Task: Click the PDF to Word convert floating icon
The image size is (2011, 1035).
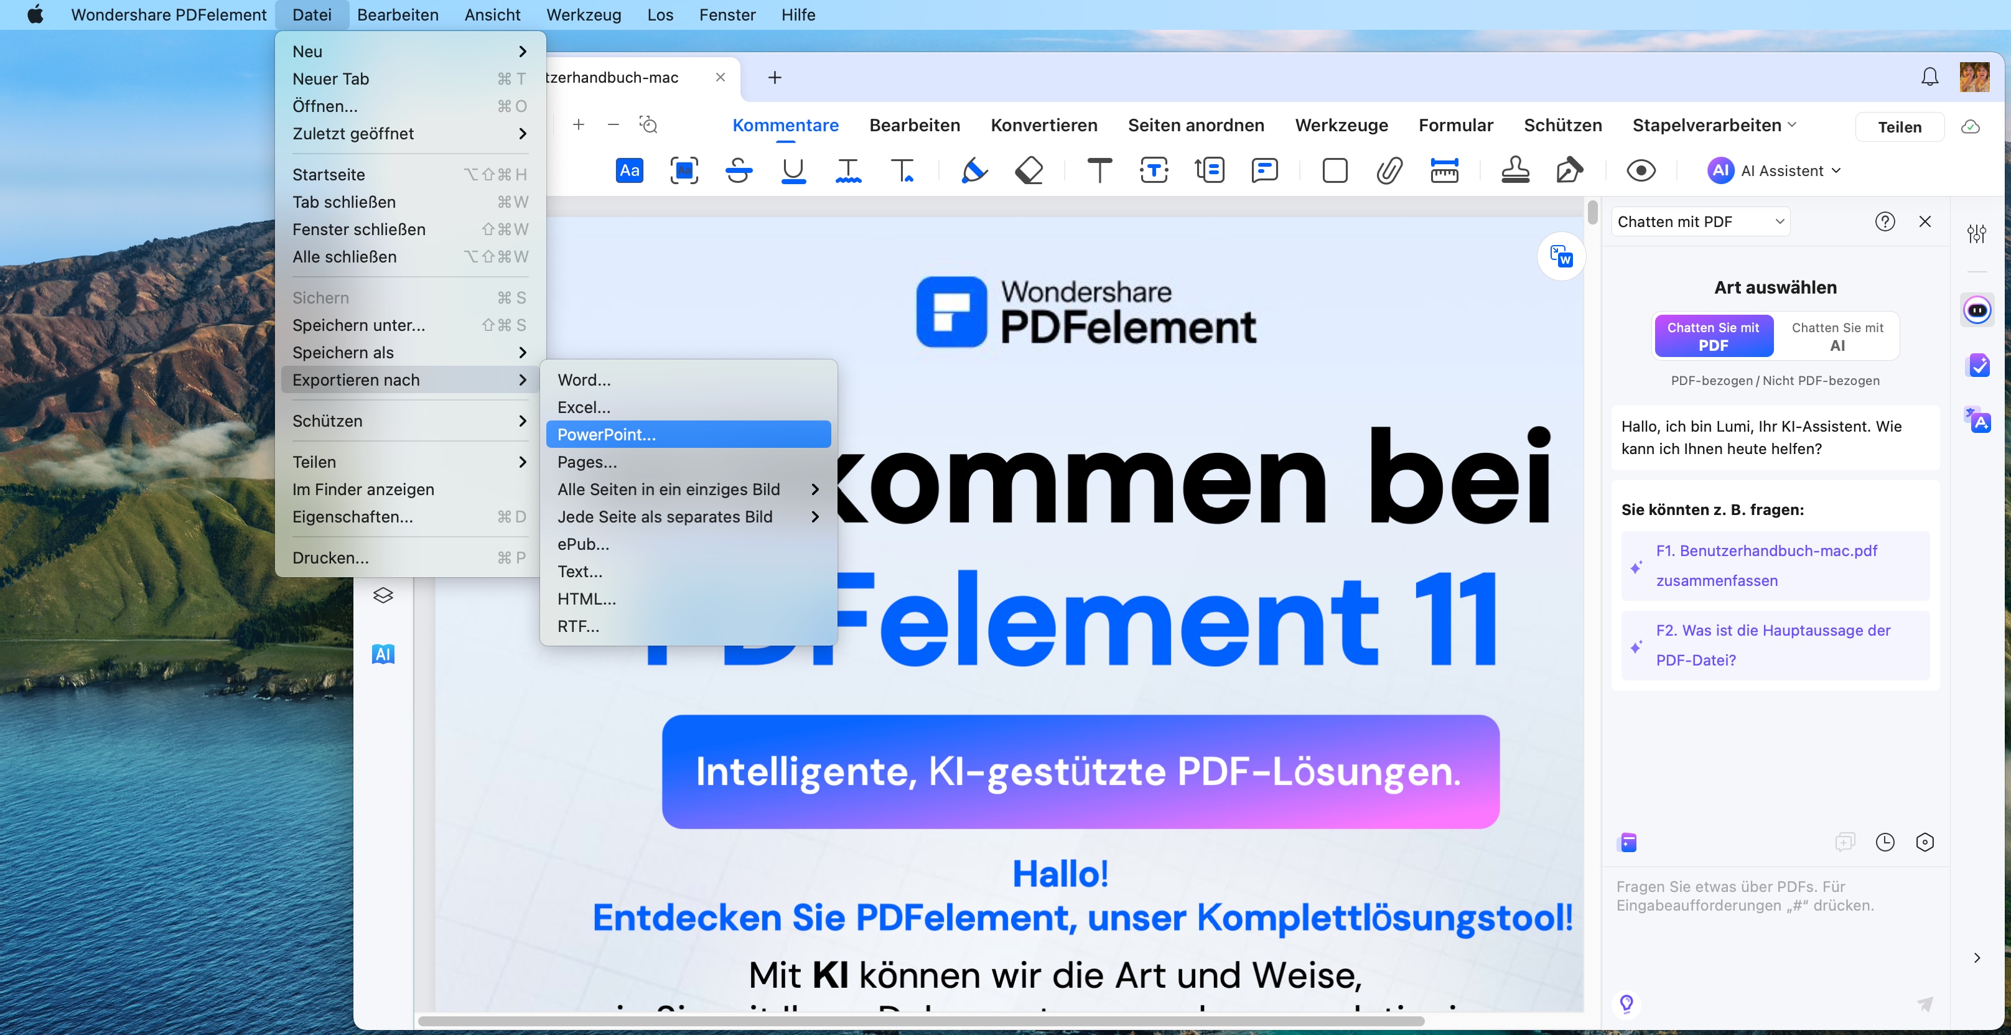Action: [x=1561, y=256]
